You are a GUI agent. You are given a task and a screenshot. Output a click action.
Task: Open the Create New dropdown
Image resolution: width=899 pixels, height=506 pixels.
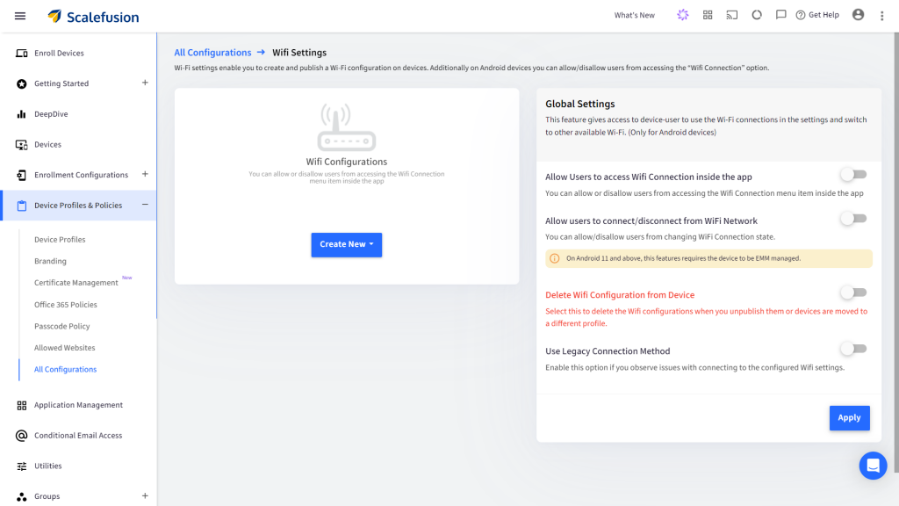pos(347,244)
